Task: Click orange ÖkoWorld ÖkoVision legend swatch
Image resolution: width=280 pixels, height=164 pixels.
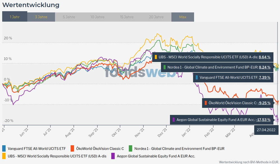Action: [x=72, y=149]
